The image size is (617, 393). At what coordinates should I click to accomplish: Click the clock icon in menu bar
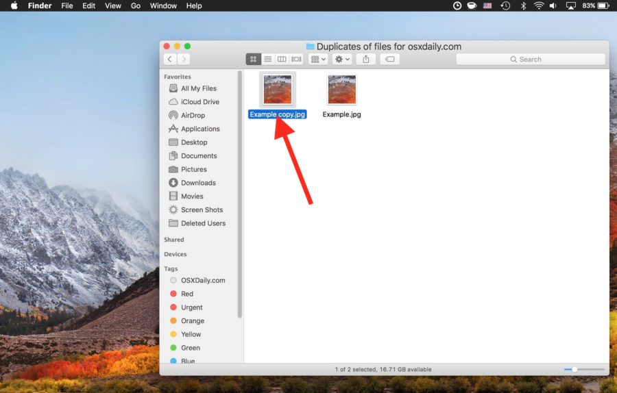pyautogui.click(x=457, y=5)
